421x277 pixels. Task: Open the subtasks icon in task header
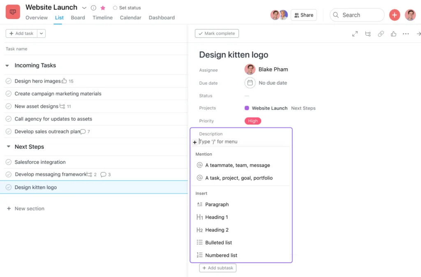[368, 34]
